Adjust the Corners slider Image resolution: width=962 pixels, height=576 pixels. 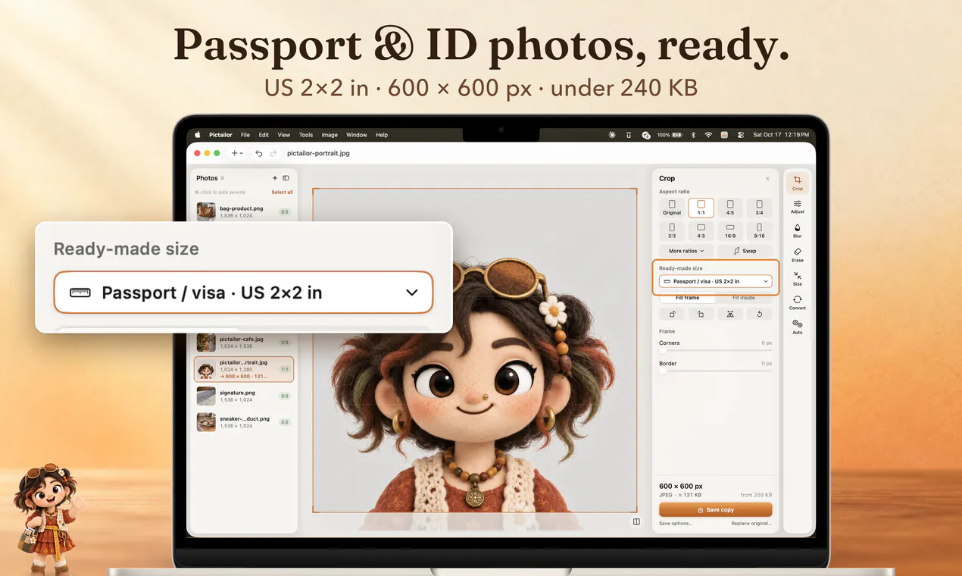[x=716, y=351]
